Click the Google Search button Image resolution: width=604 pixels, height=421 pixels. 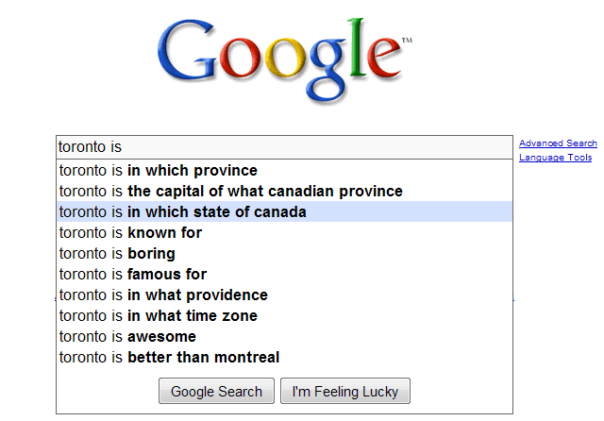[216, 391]
